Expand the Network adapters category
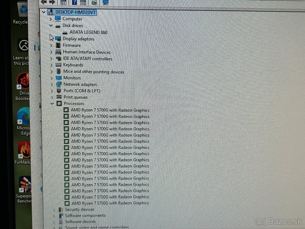 coord(51,84)
